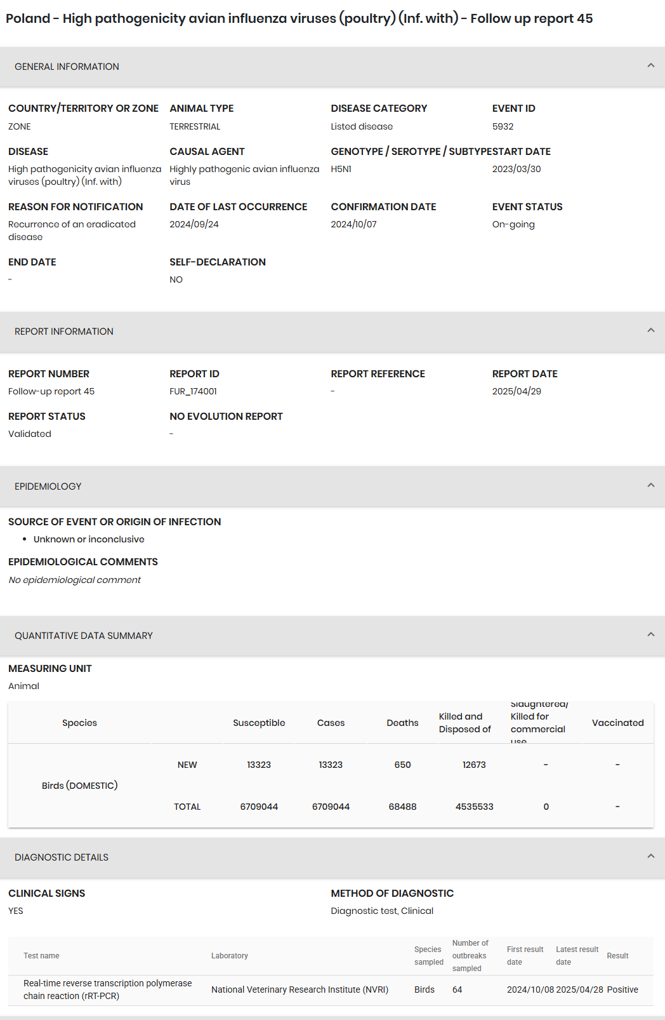Click the REPORT INFORMATION section title
Screen dimensions: 665x1020
tap(64, 332)
